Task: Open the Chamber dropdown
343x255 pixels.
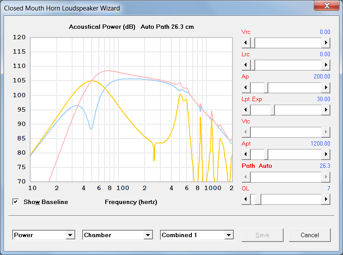Action: point(148,235)
